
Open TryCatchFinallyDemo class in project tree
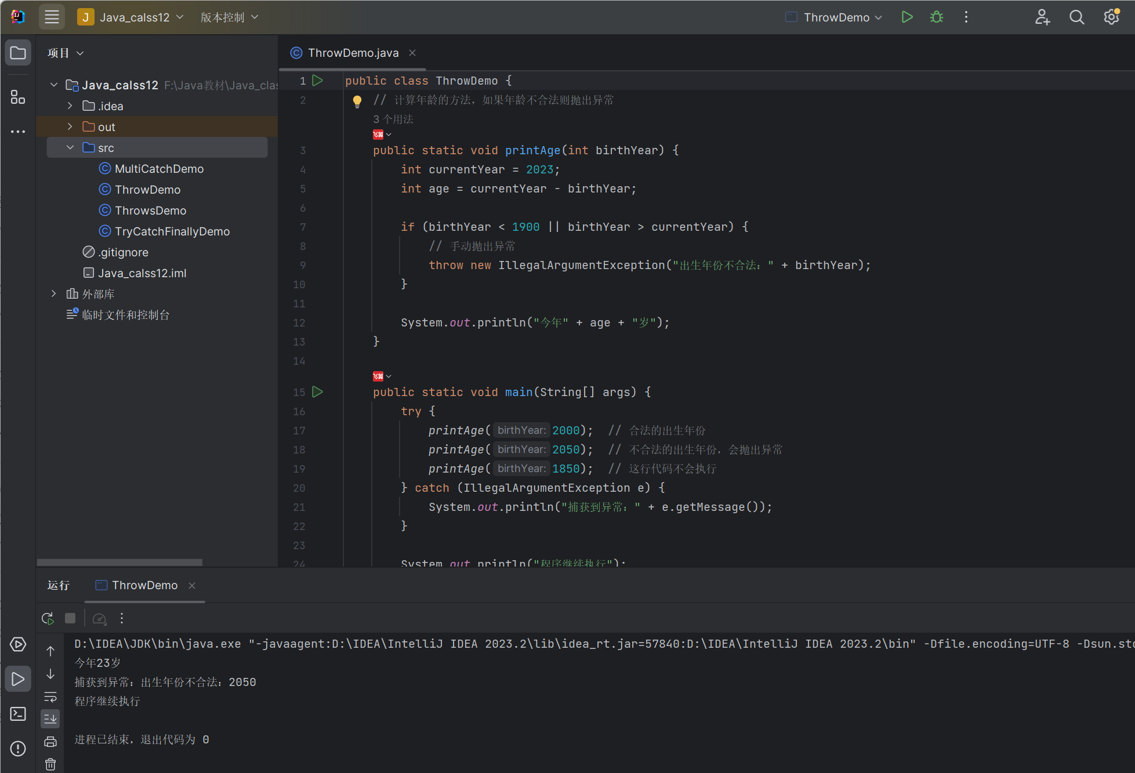(x=172, y=231)
